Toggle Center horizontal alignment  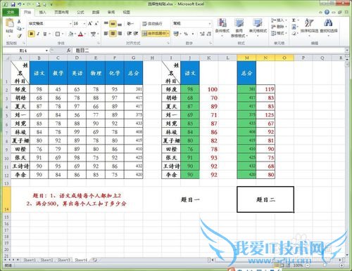tap(113, 34)
